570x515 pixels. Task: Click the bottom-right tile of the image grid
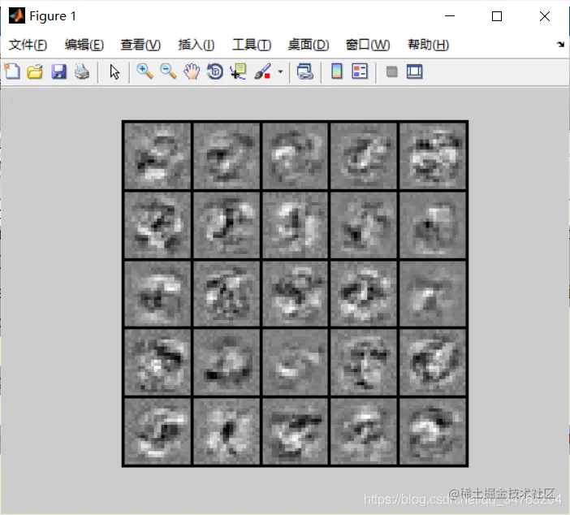tap(432, 431)
